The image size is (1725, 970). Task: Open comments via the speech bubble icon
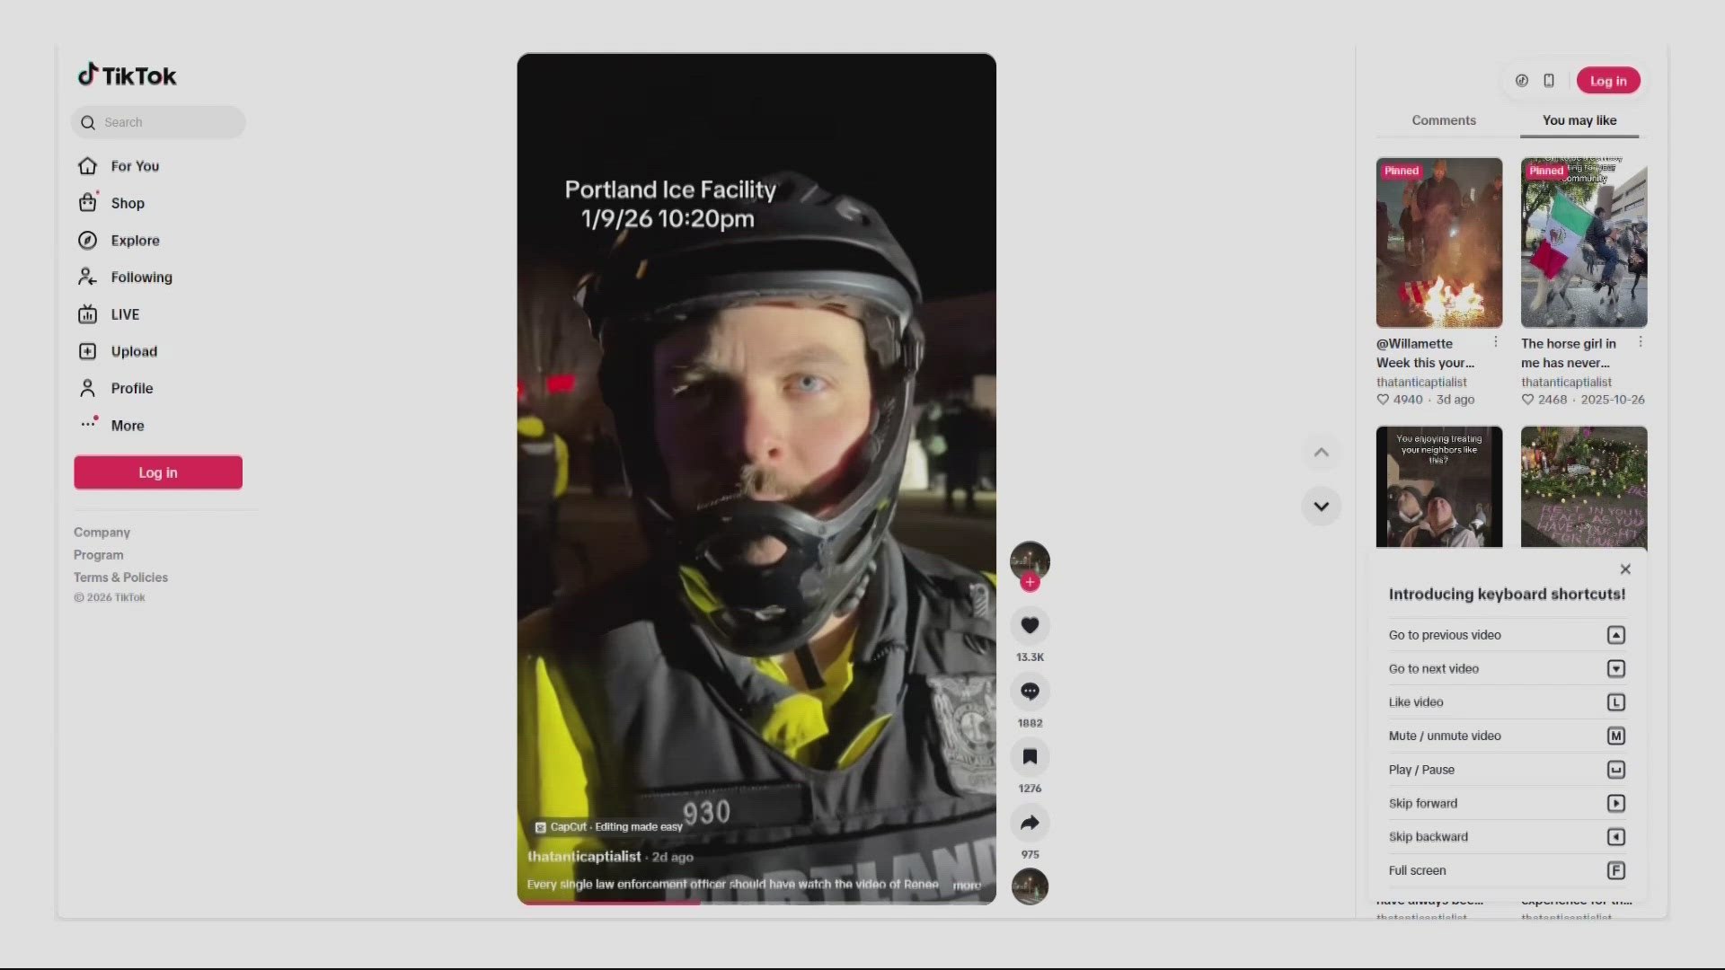(x=1031, y=691)
